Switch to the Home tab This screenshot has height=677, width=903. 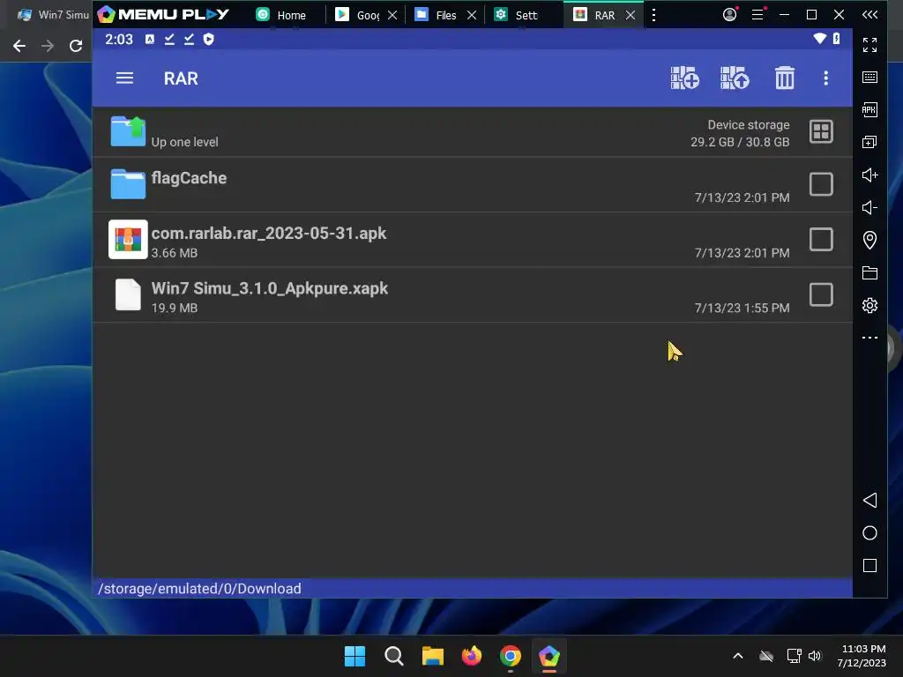pos(281,15)
